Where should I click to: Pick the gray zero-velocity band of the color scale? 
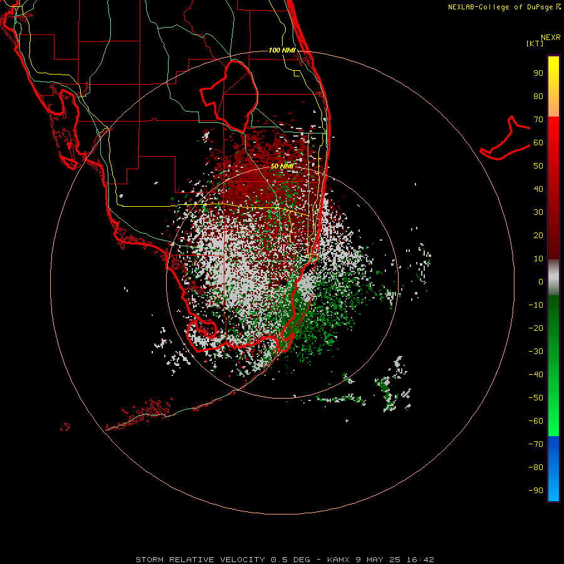pyautogui.click(x=553, y=278)
